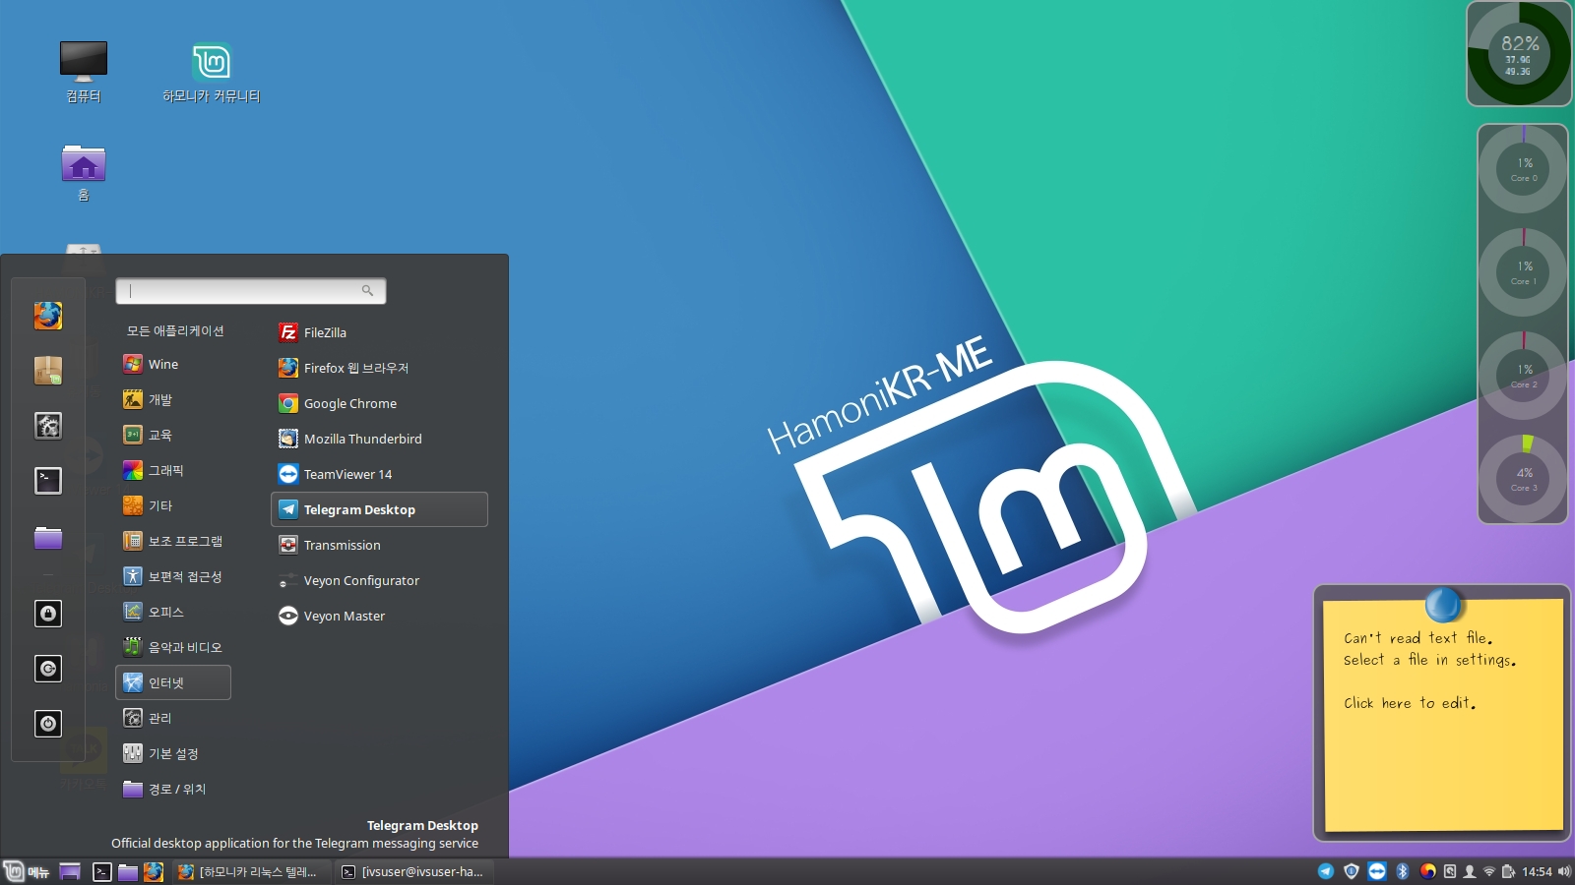Open FileZilla from the internet applications
This screenshot has height=885, width=1575.
coord(325,332)
